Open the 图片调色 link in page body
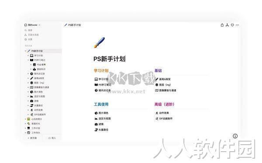 (101, 113)
